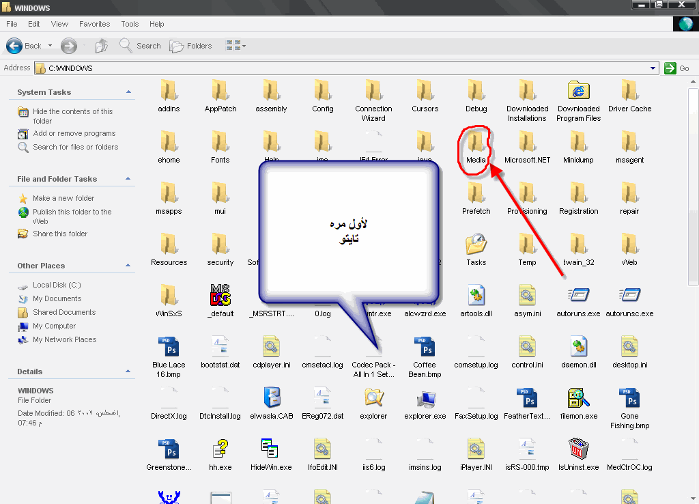Click the Search toolbar button

140,46
